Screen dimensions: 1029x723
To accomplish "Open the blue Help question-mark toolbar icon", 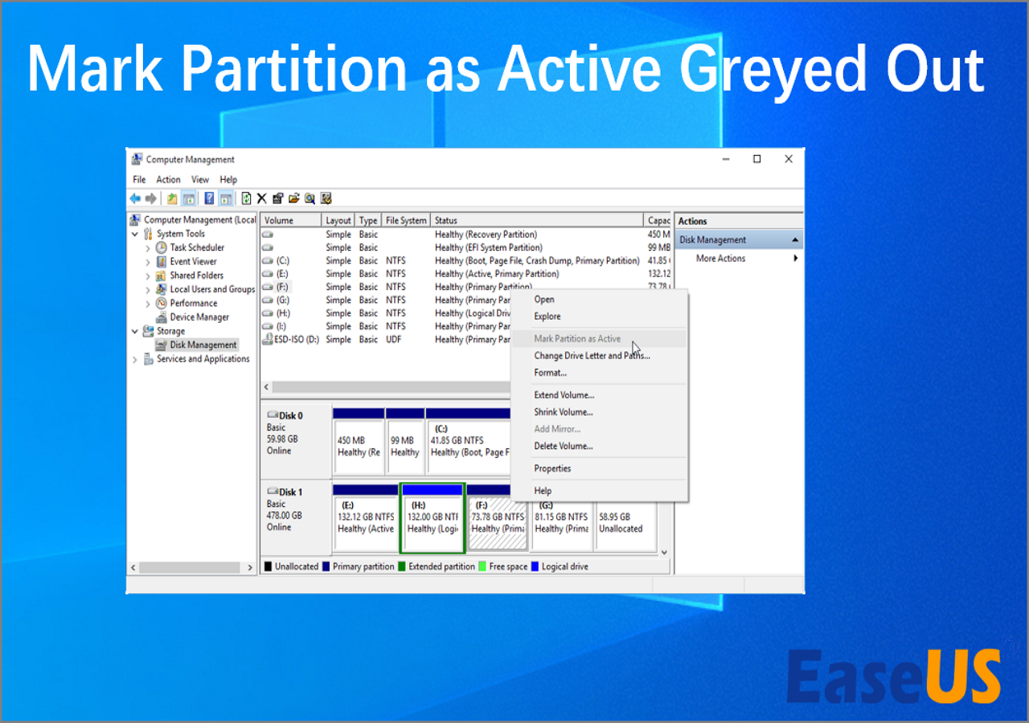I will click(x=209, y=198).
